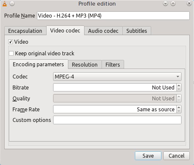Viewport: 194px width, 165px height.
Task: Decrease Frame Rate with the down arrow
Action: click(179, 111)
